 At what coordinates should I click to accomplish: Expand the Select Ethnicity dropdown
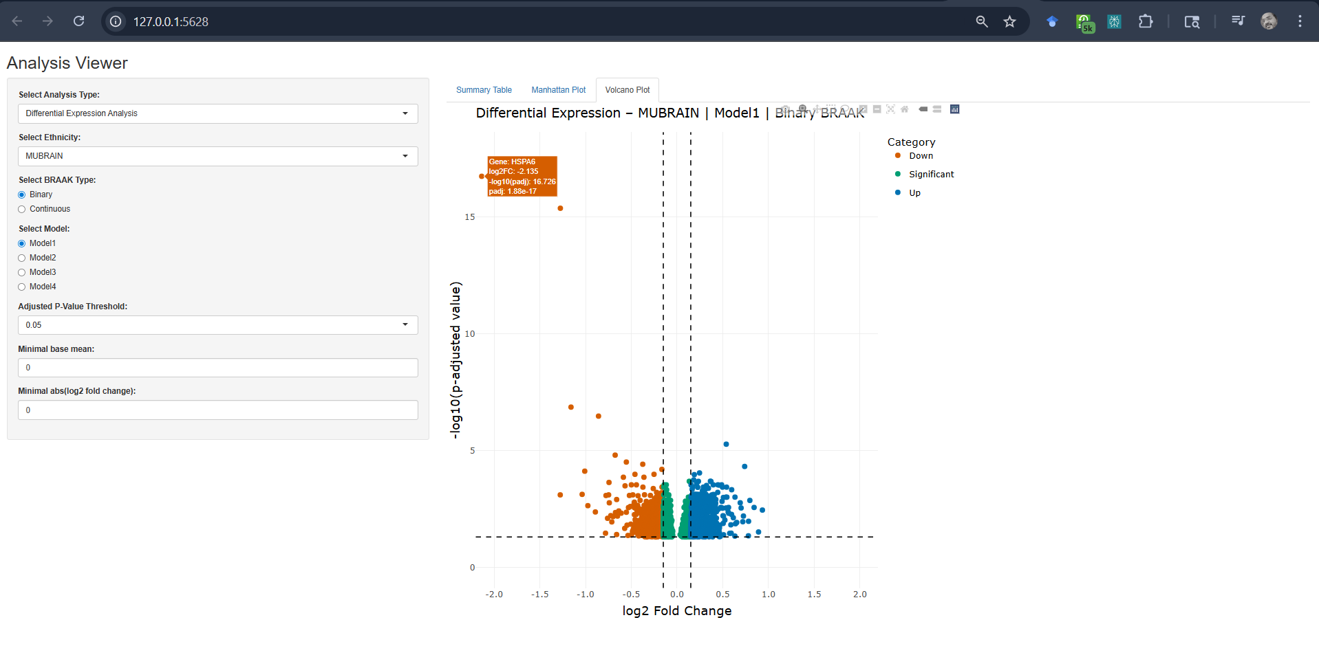(217, 156)
